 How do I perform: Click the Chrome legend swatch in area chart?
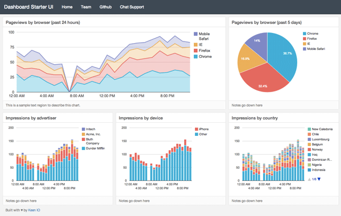click(x=196, y=56)
